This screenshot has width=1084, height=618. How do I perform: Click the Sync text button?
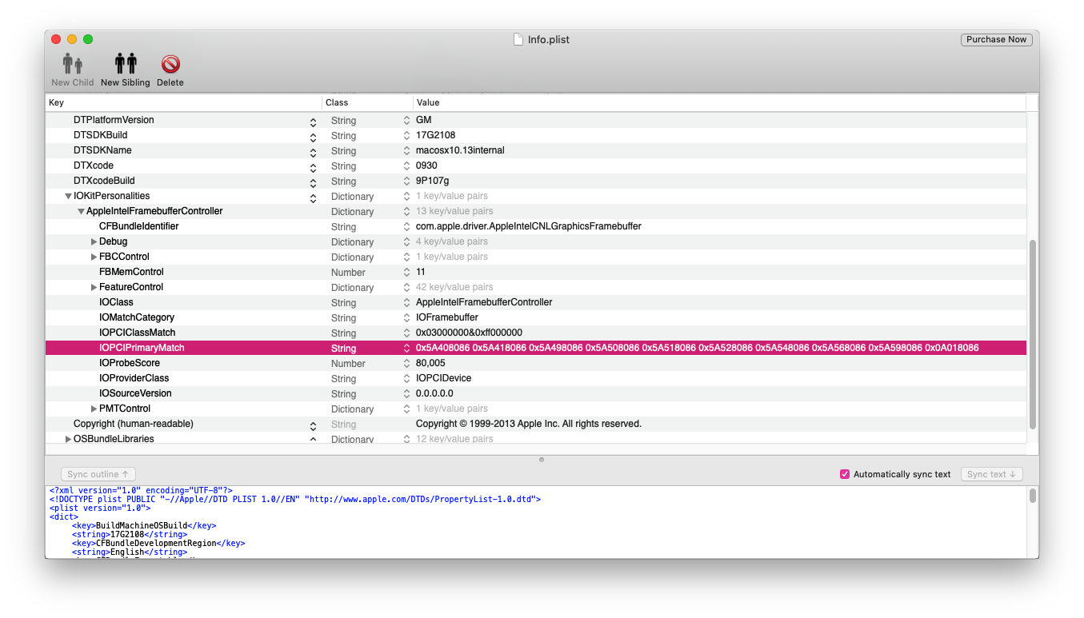pyautogui.click(x=991, y=474)
